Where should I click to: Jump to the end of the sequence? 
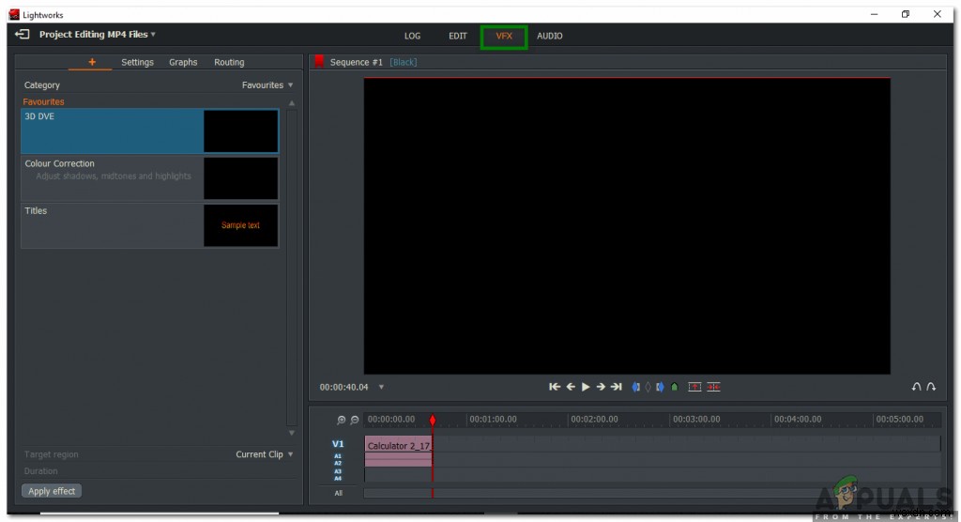[617, 387]
